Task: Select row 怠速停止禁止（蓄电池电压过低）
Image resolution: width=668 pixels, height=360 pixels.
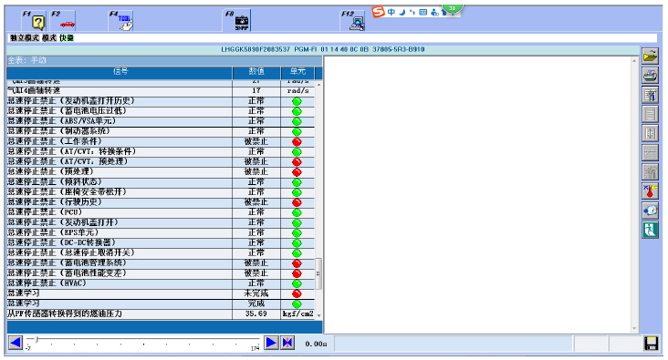Action: point(161,111)
